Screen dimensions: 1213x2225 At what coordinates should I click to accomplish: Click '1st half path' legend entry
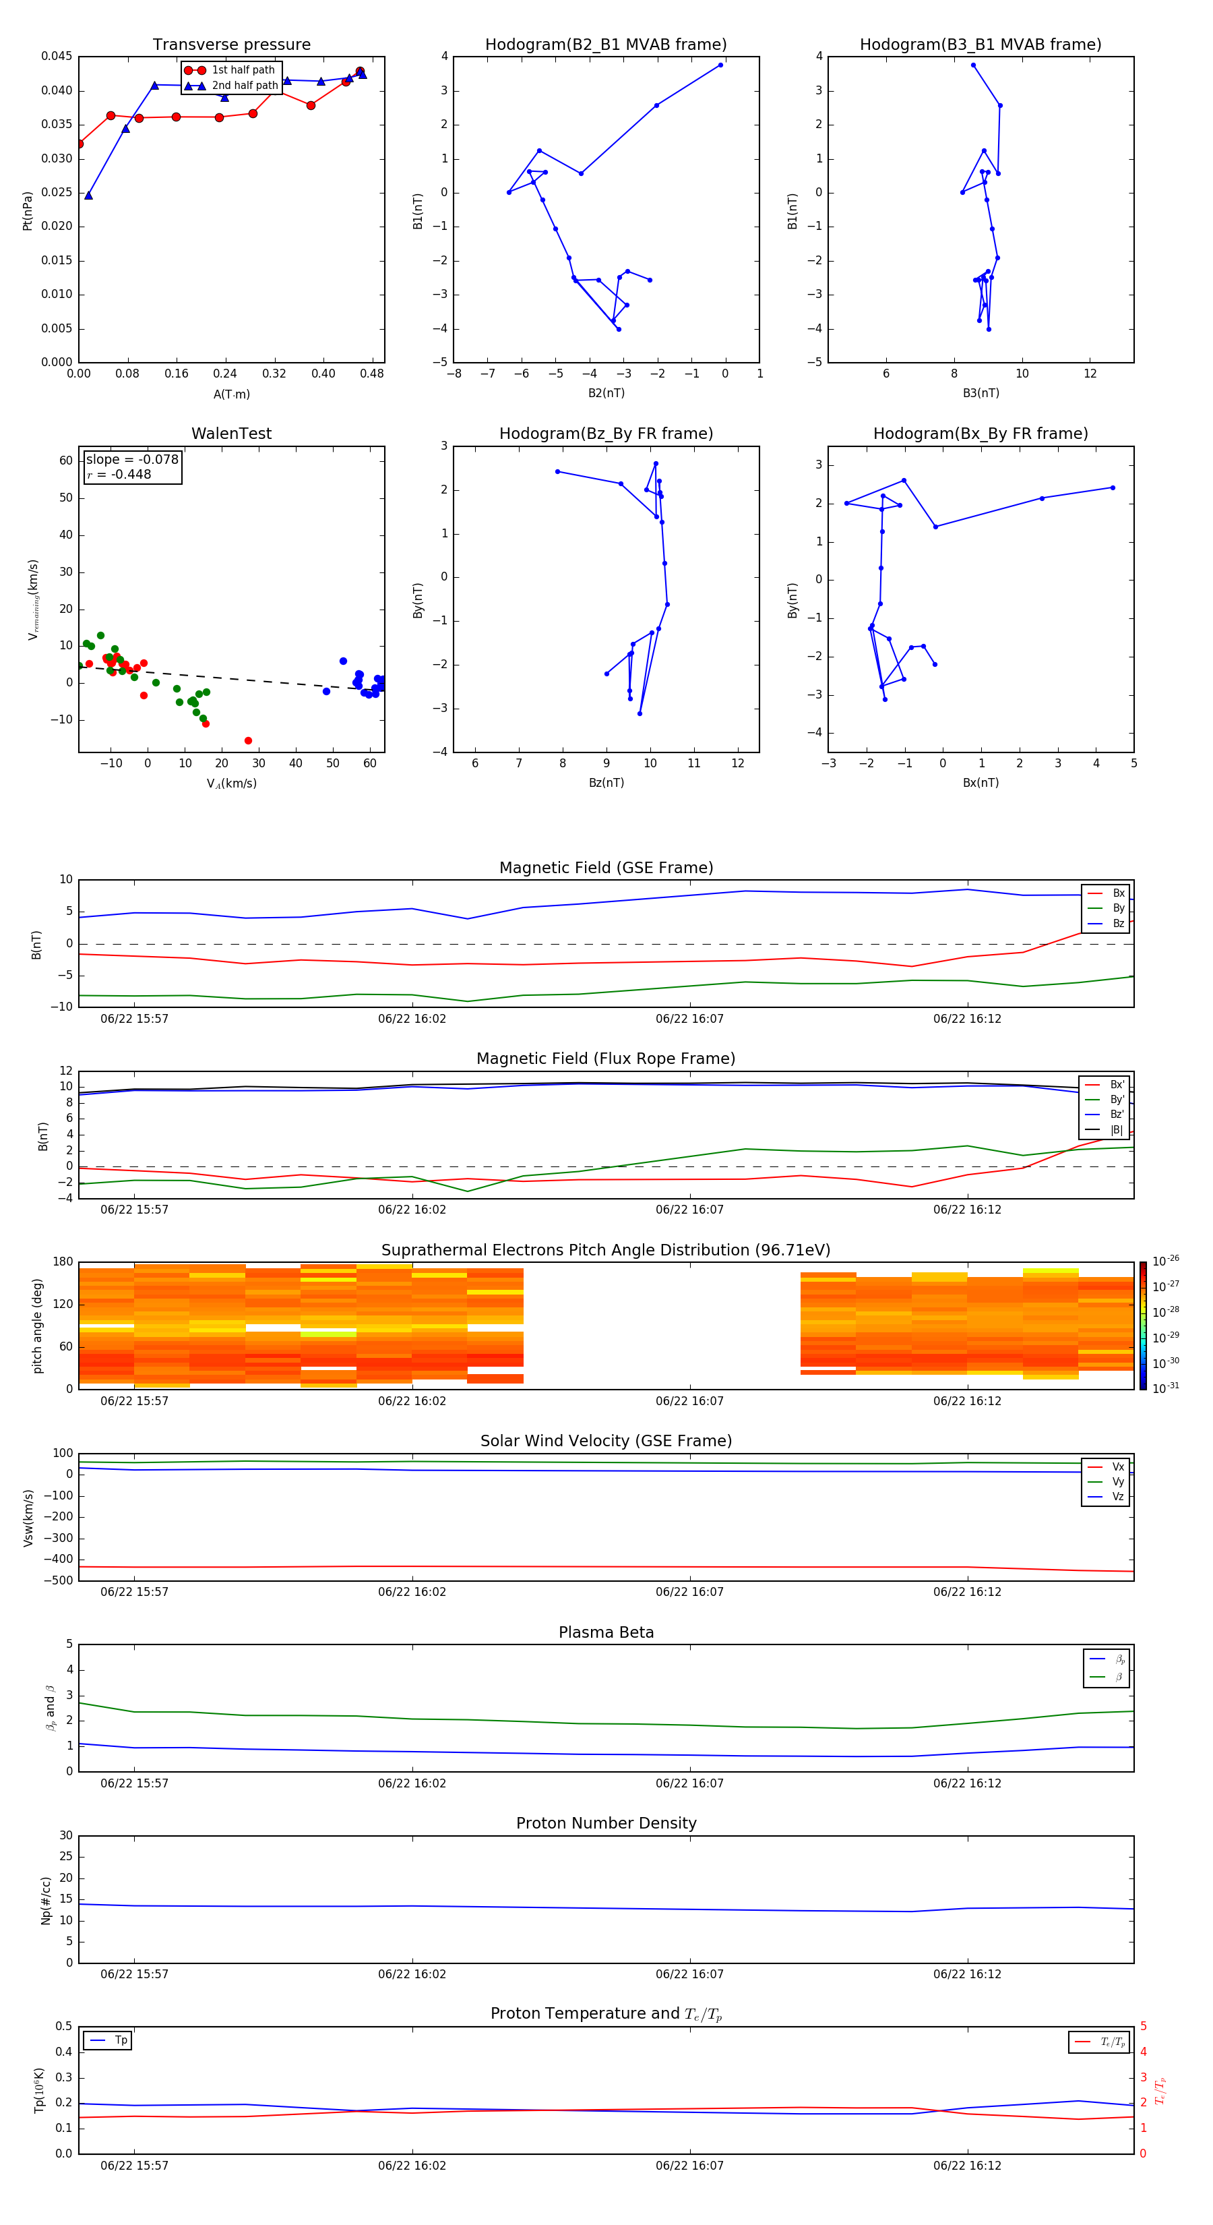point(230,70)
